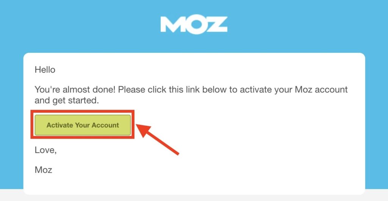Screen dimensions: 388x201
Task: Click the "Love," closing text
Action: [46, 150]
